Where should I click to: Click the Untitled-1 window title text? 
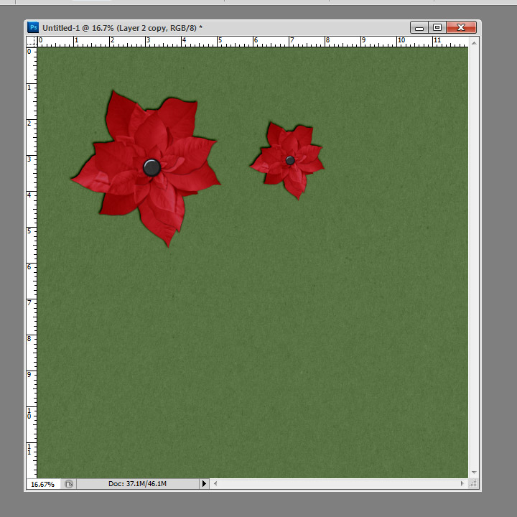point(122,28)
